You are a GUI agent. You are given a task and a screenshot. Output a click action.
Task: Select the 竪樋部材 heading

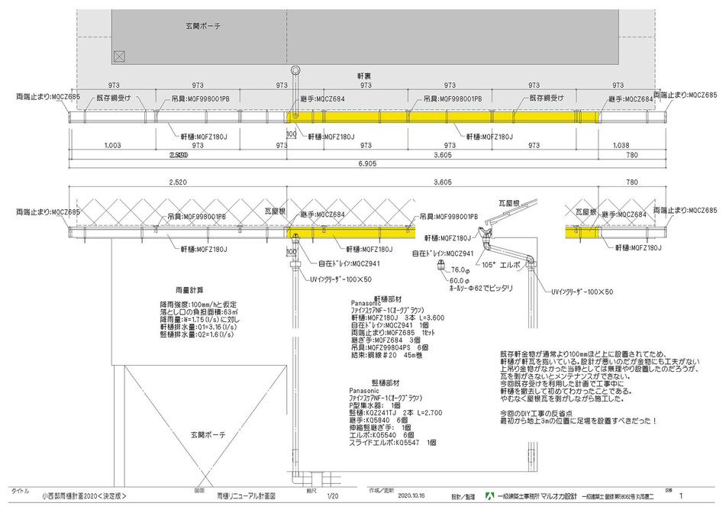(386, 383)
